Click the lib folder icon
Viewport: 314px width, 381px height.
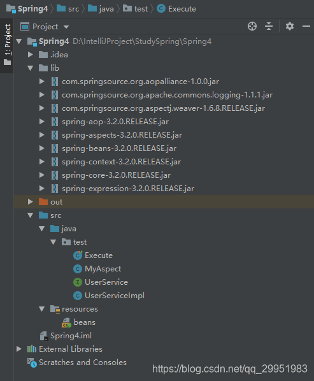(x=43, y=68)
